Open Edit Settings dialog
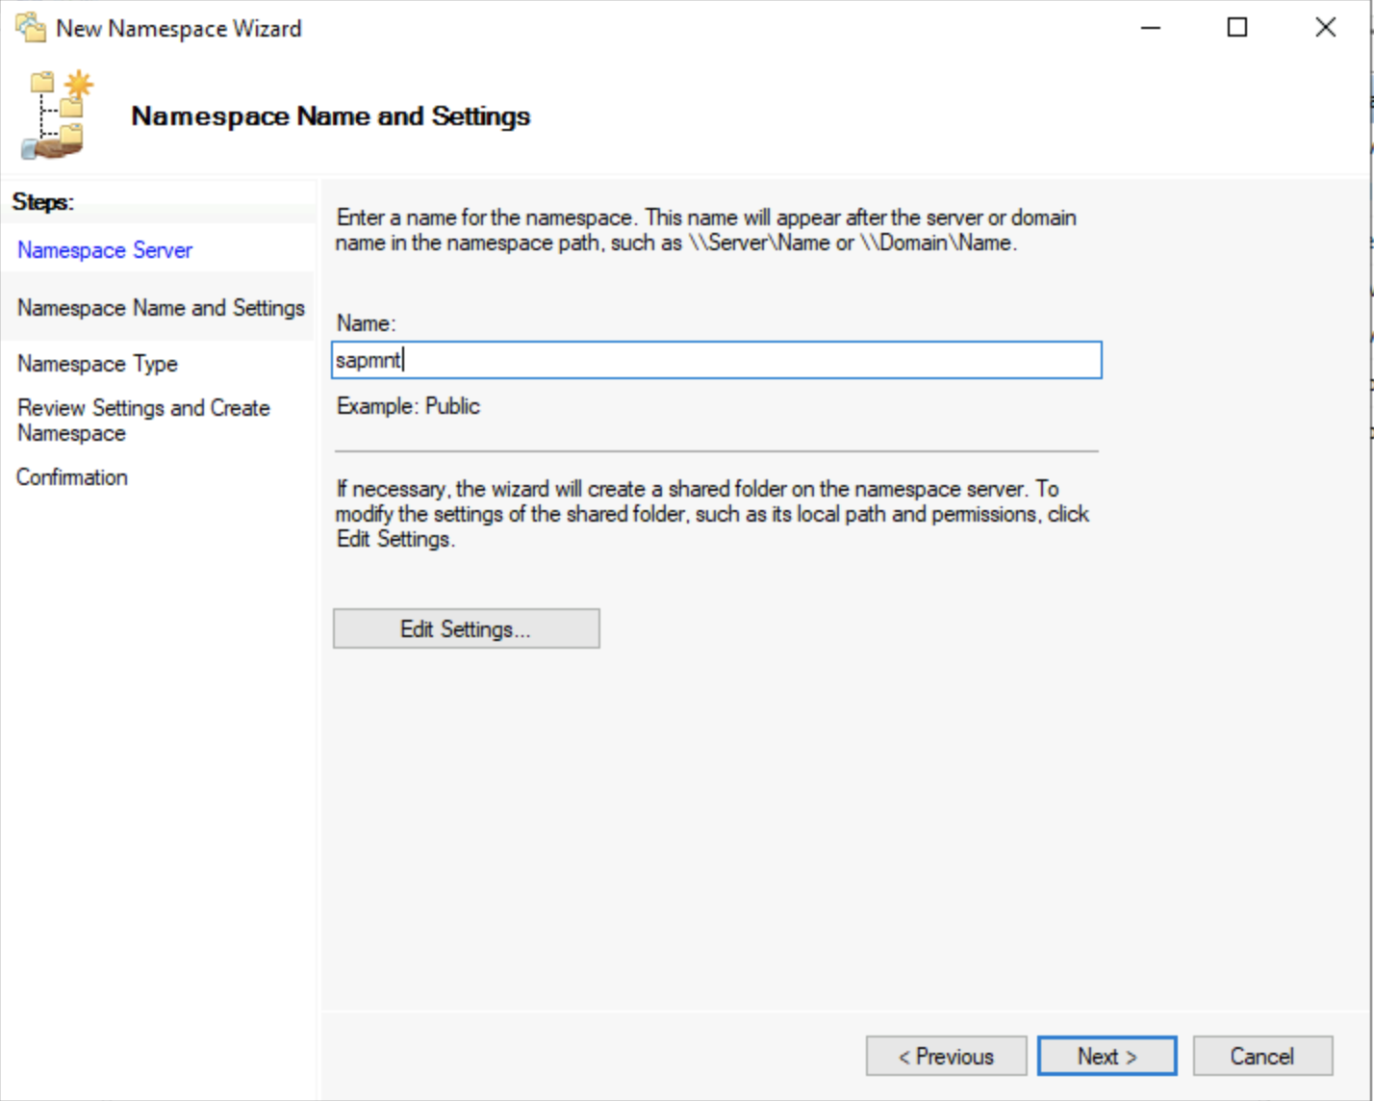1374x1101 pixels. coord(467,628)
